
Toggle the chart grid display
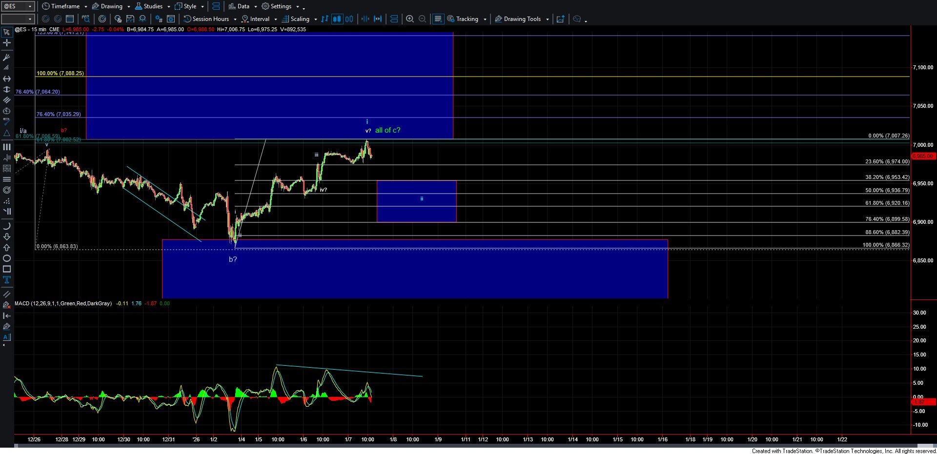click(438, 19)
